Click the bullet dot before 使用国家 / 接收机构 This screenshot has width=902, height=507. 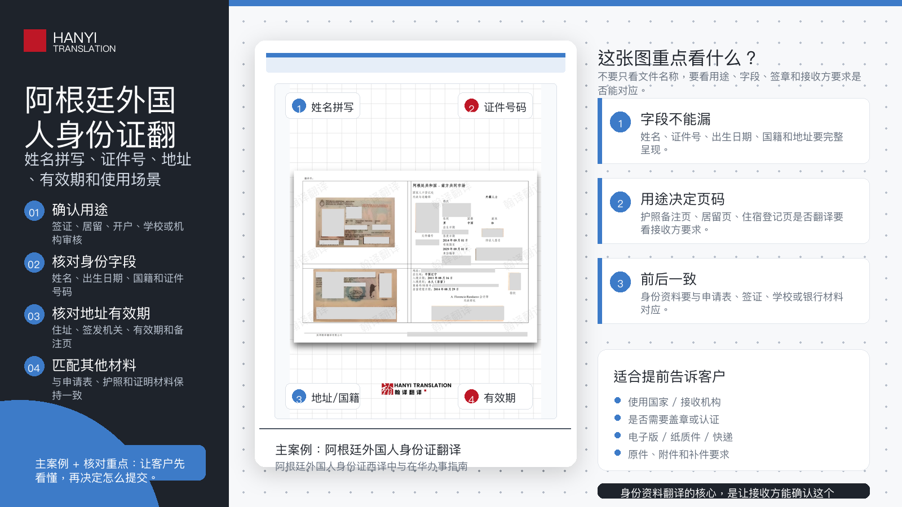[x=617, y=401]
